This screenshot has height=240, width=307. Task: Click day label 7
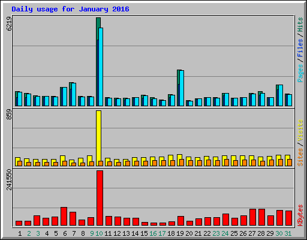pyautogui.click(x=74, y=233)
